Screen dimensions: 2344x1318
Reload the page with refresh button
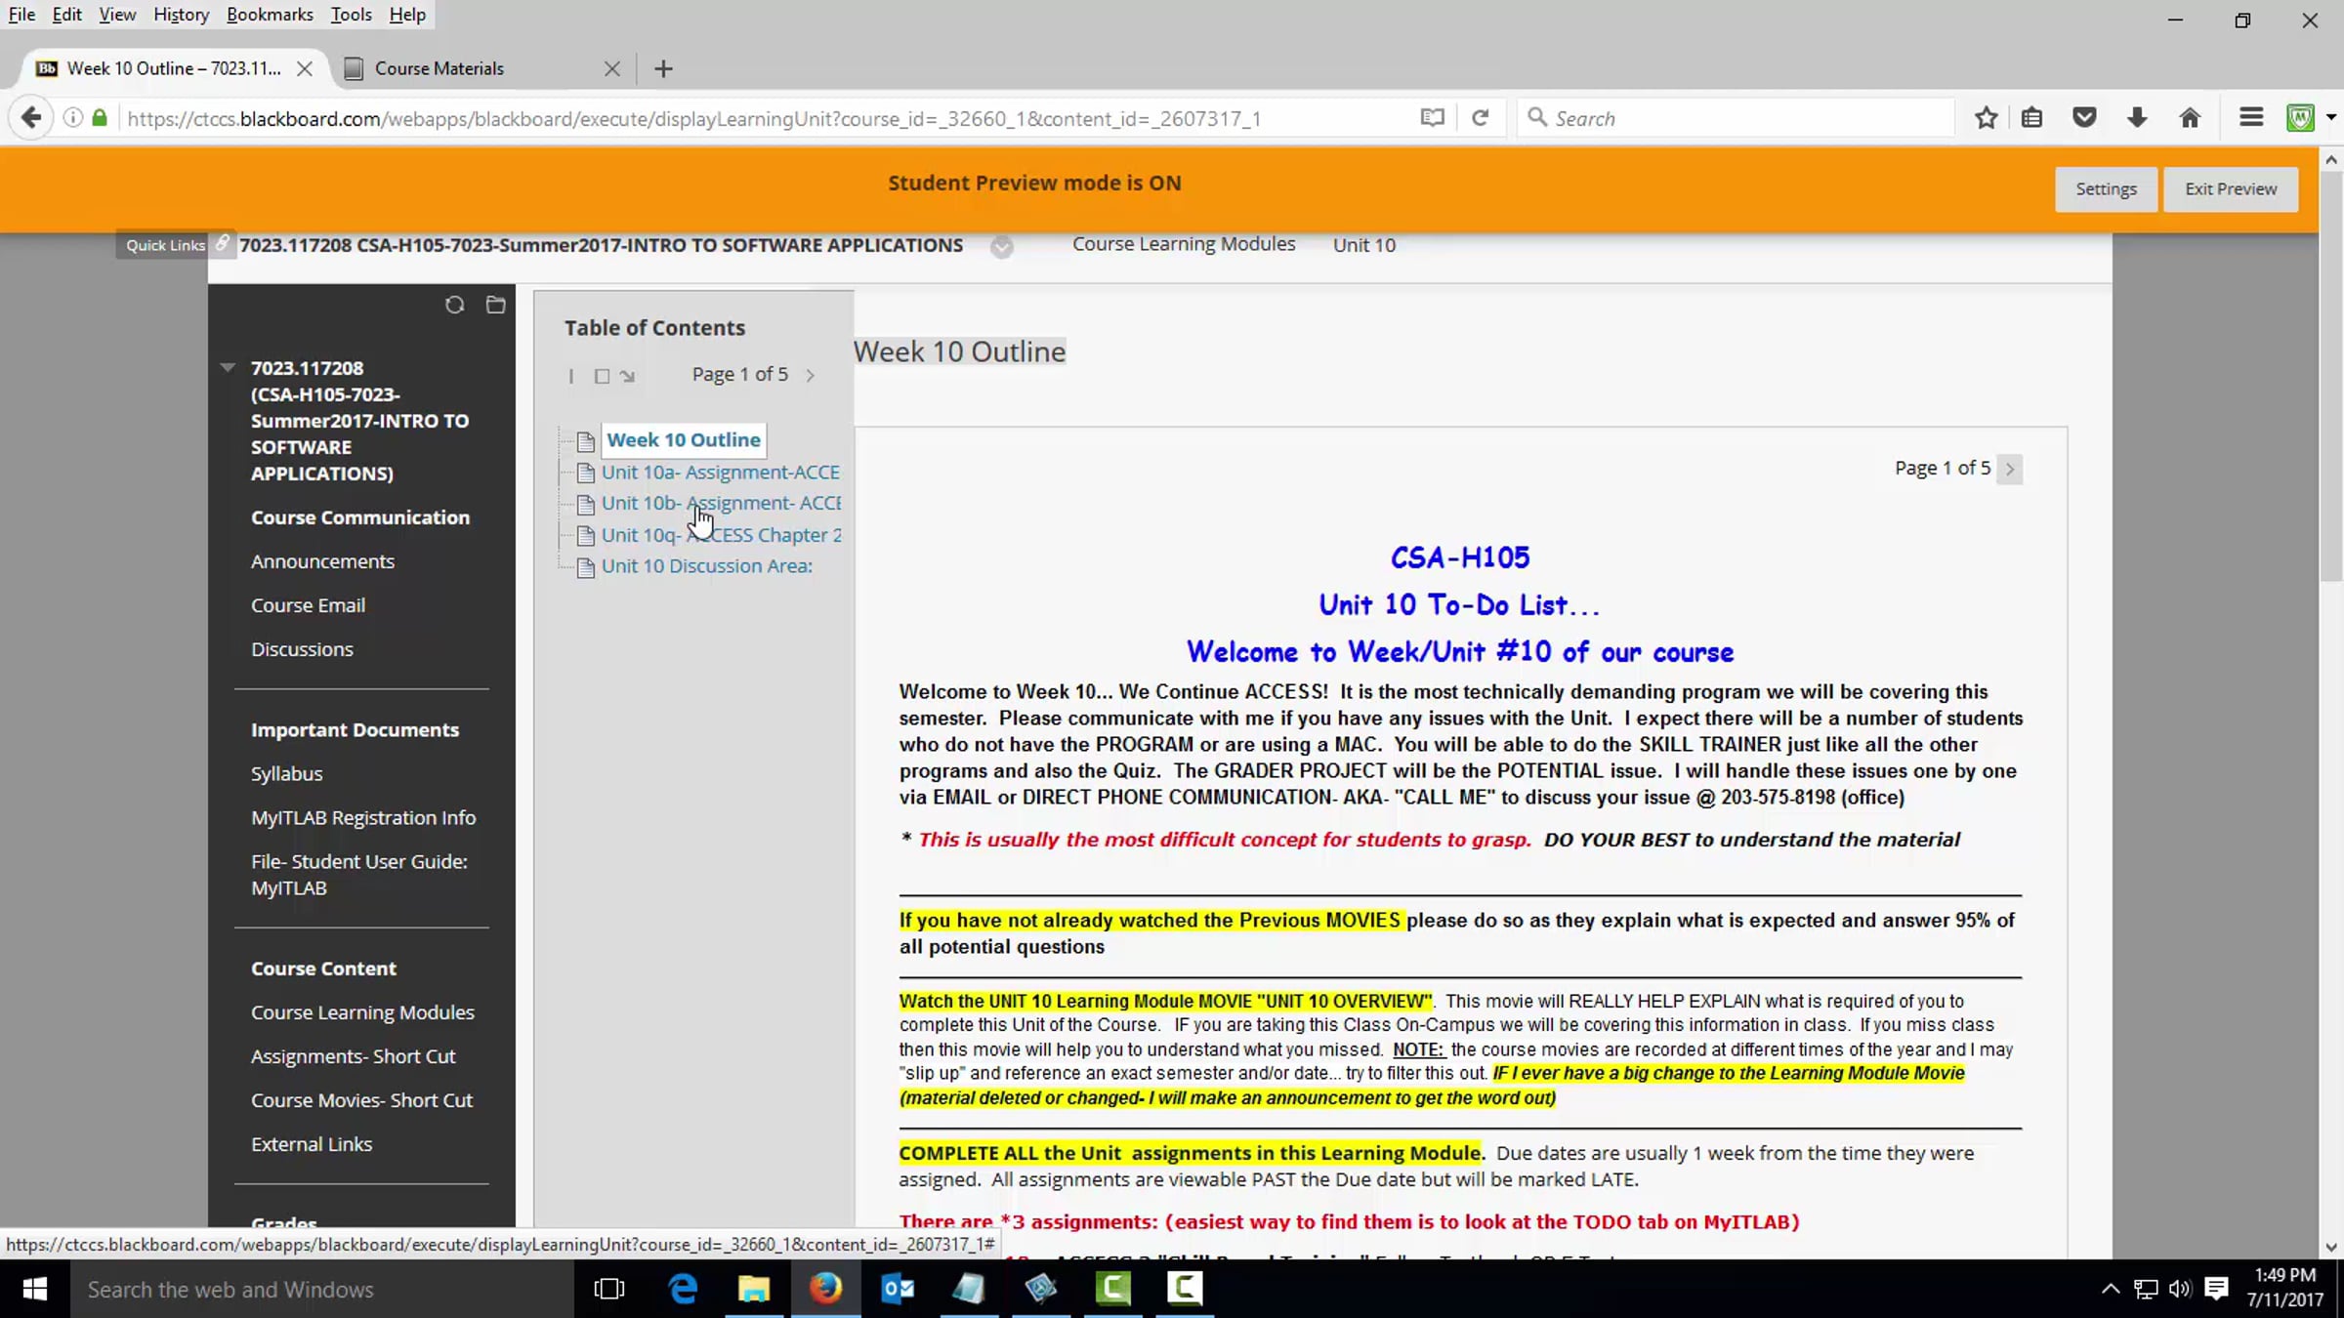[1480, 118]
